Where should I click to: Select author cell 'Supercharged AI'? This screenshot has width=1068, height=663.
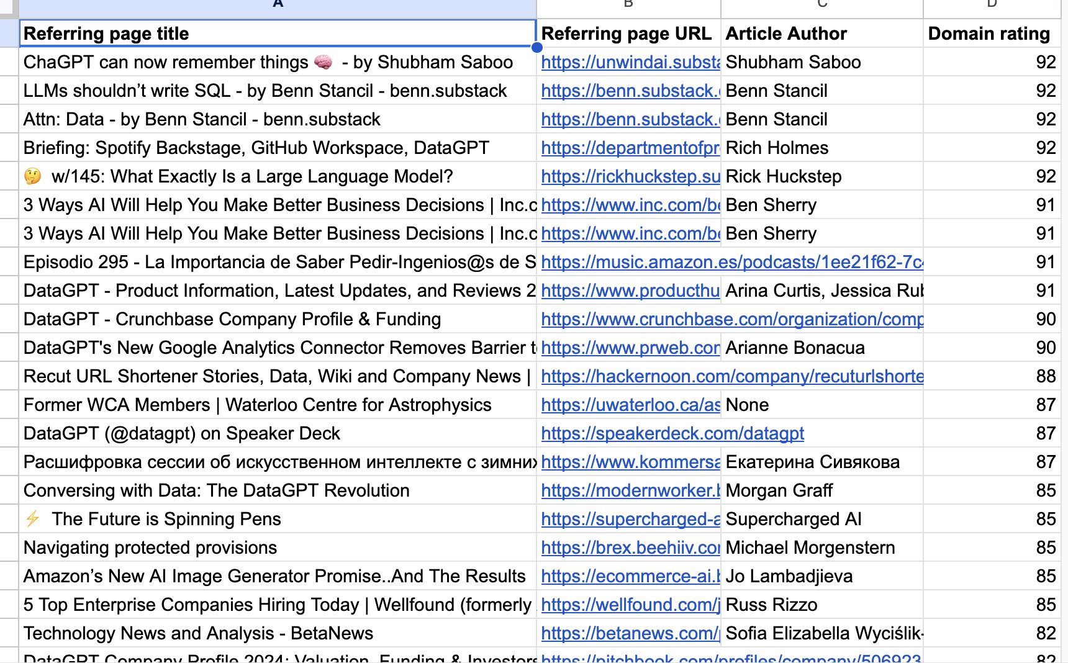coord(822,519)
